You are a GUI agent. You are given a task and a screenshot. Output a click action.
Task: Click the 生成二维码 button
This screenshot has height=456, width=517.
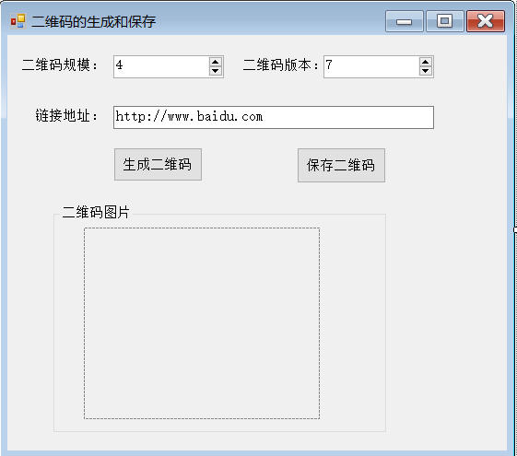(158, 164)
